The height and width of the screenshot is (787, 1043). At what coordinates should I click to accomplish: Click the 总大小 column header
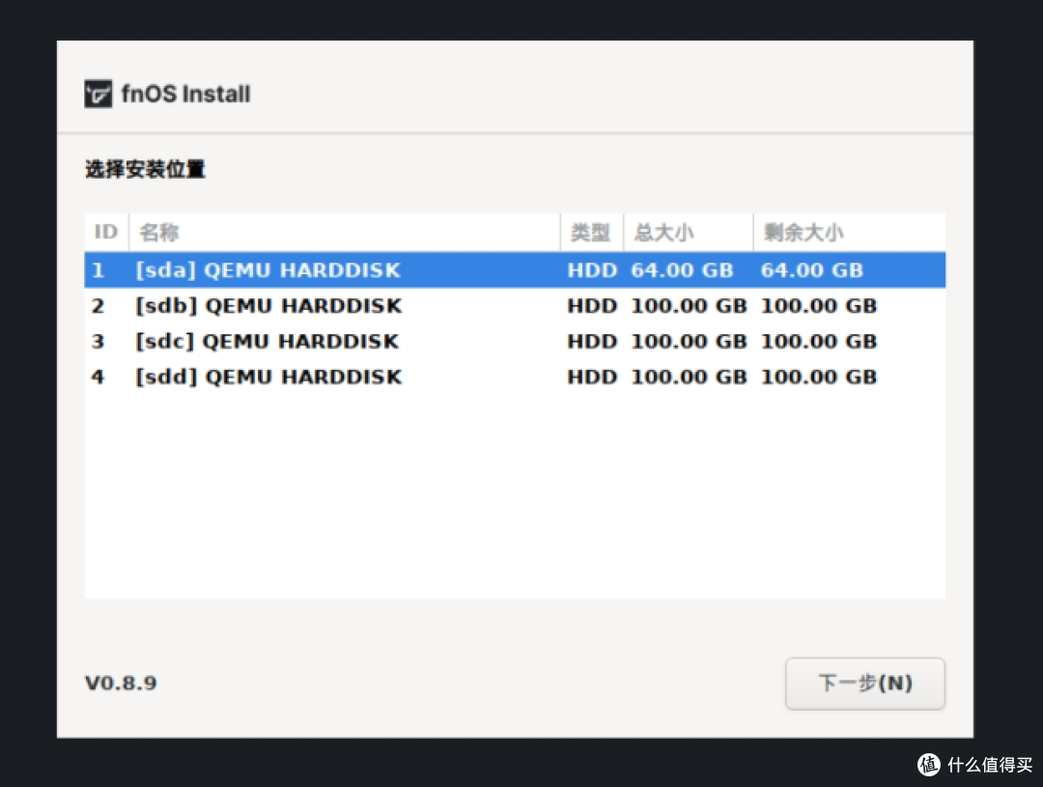point(689,232)
